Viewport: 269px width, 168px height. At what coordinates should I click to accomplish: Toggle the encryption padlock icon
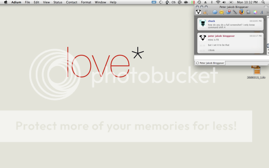[x=205, y=12]
